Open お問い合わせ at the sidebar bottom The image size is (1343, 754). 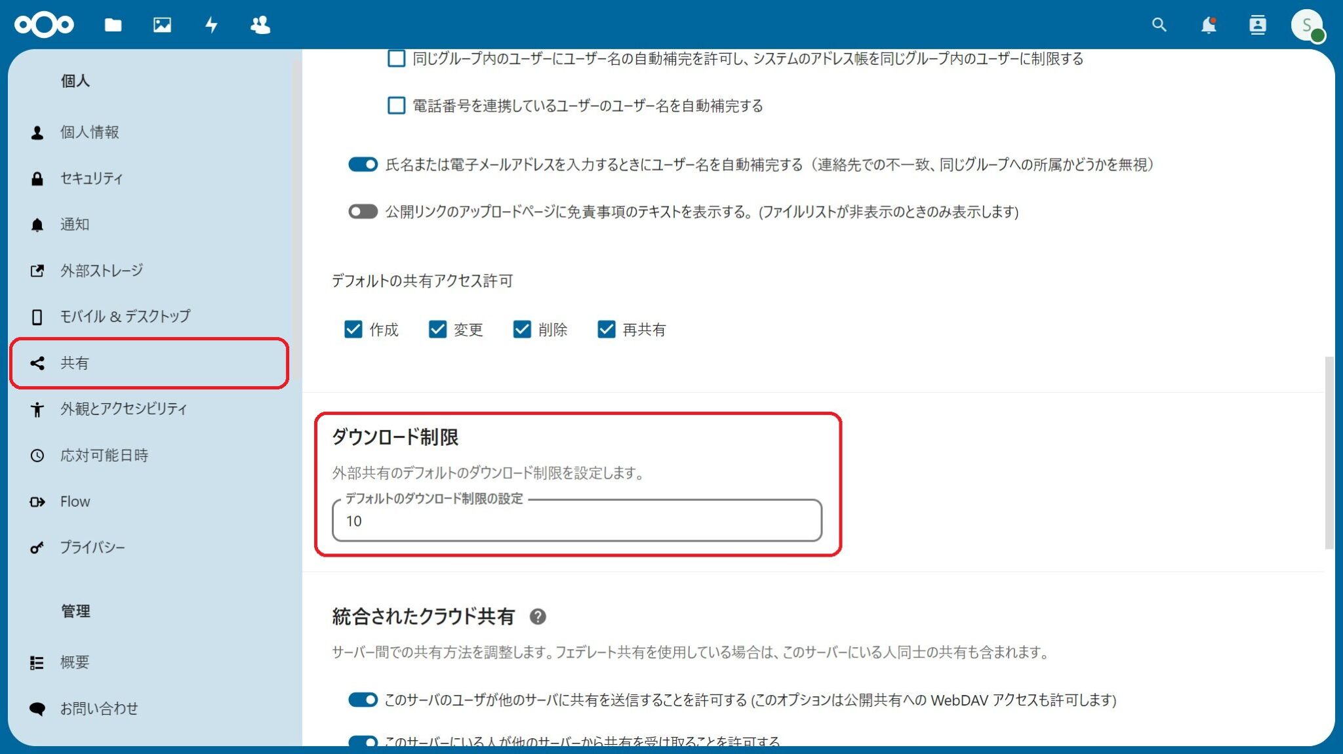100,708
